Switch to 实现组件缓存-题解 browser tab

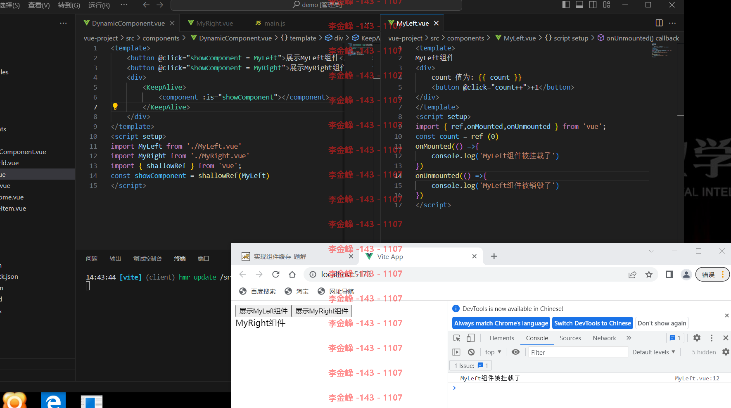(x=294, y=256)
